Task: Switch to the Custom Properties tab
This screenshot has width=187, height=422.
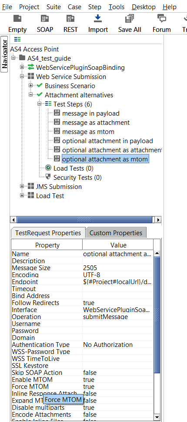Action: pyautogui.click(x=116, y=233)
